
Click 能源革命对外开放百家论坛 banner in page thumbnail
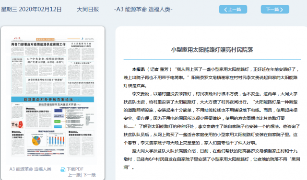(x=53, y=99)
